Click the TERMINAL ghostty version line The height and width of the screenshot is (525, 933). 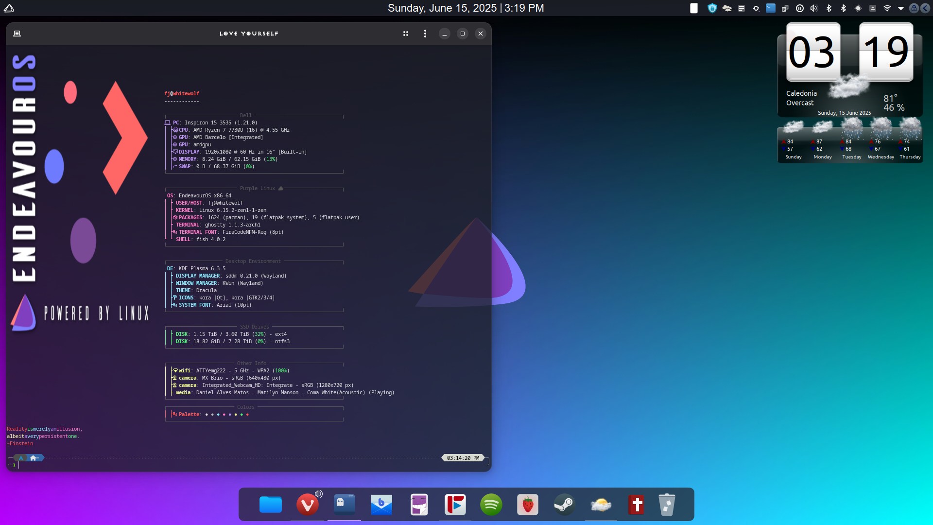tap(218, 225)
